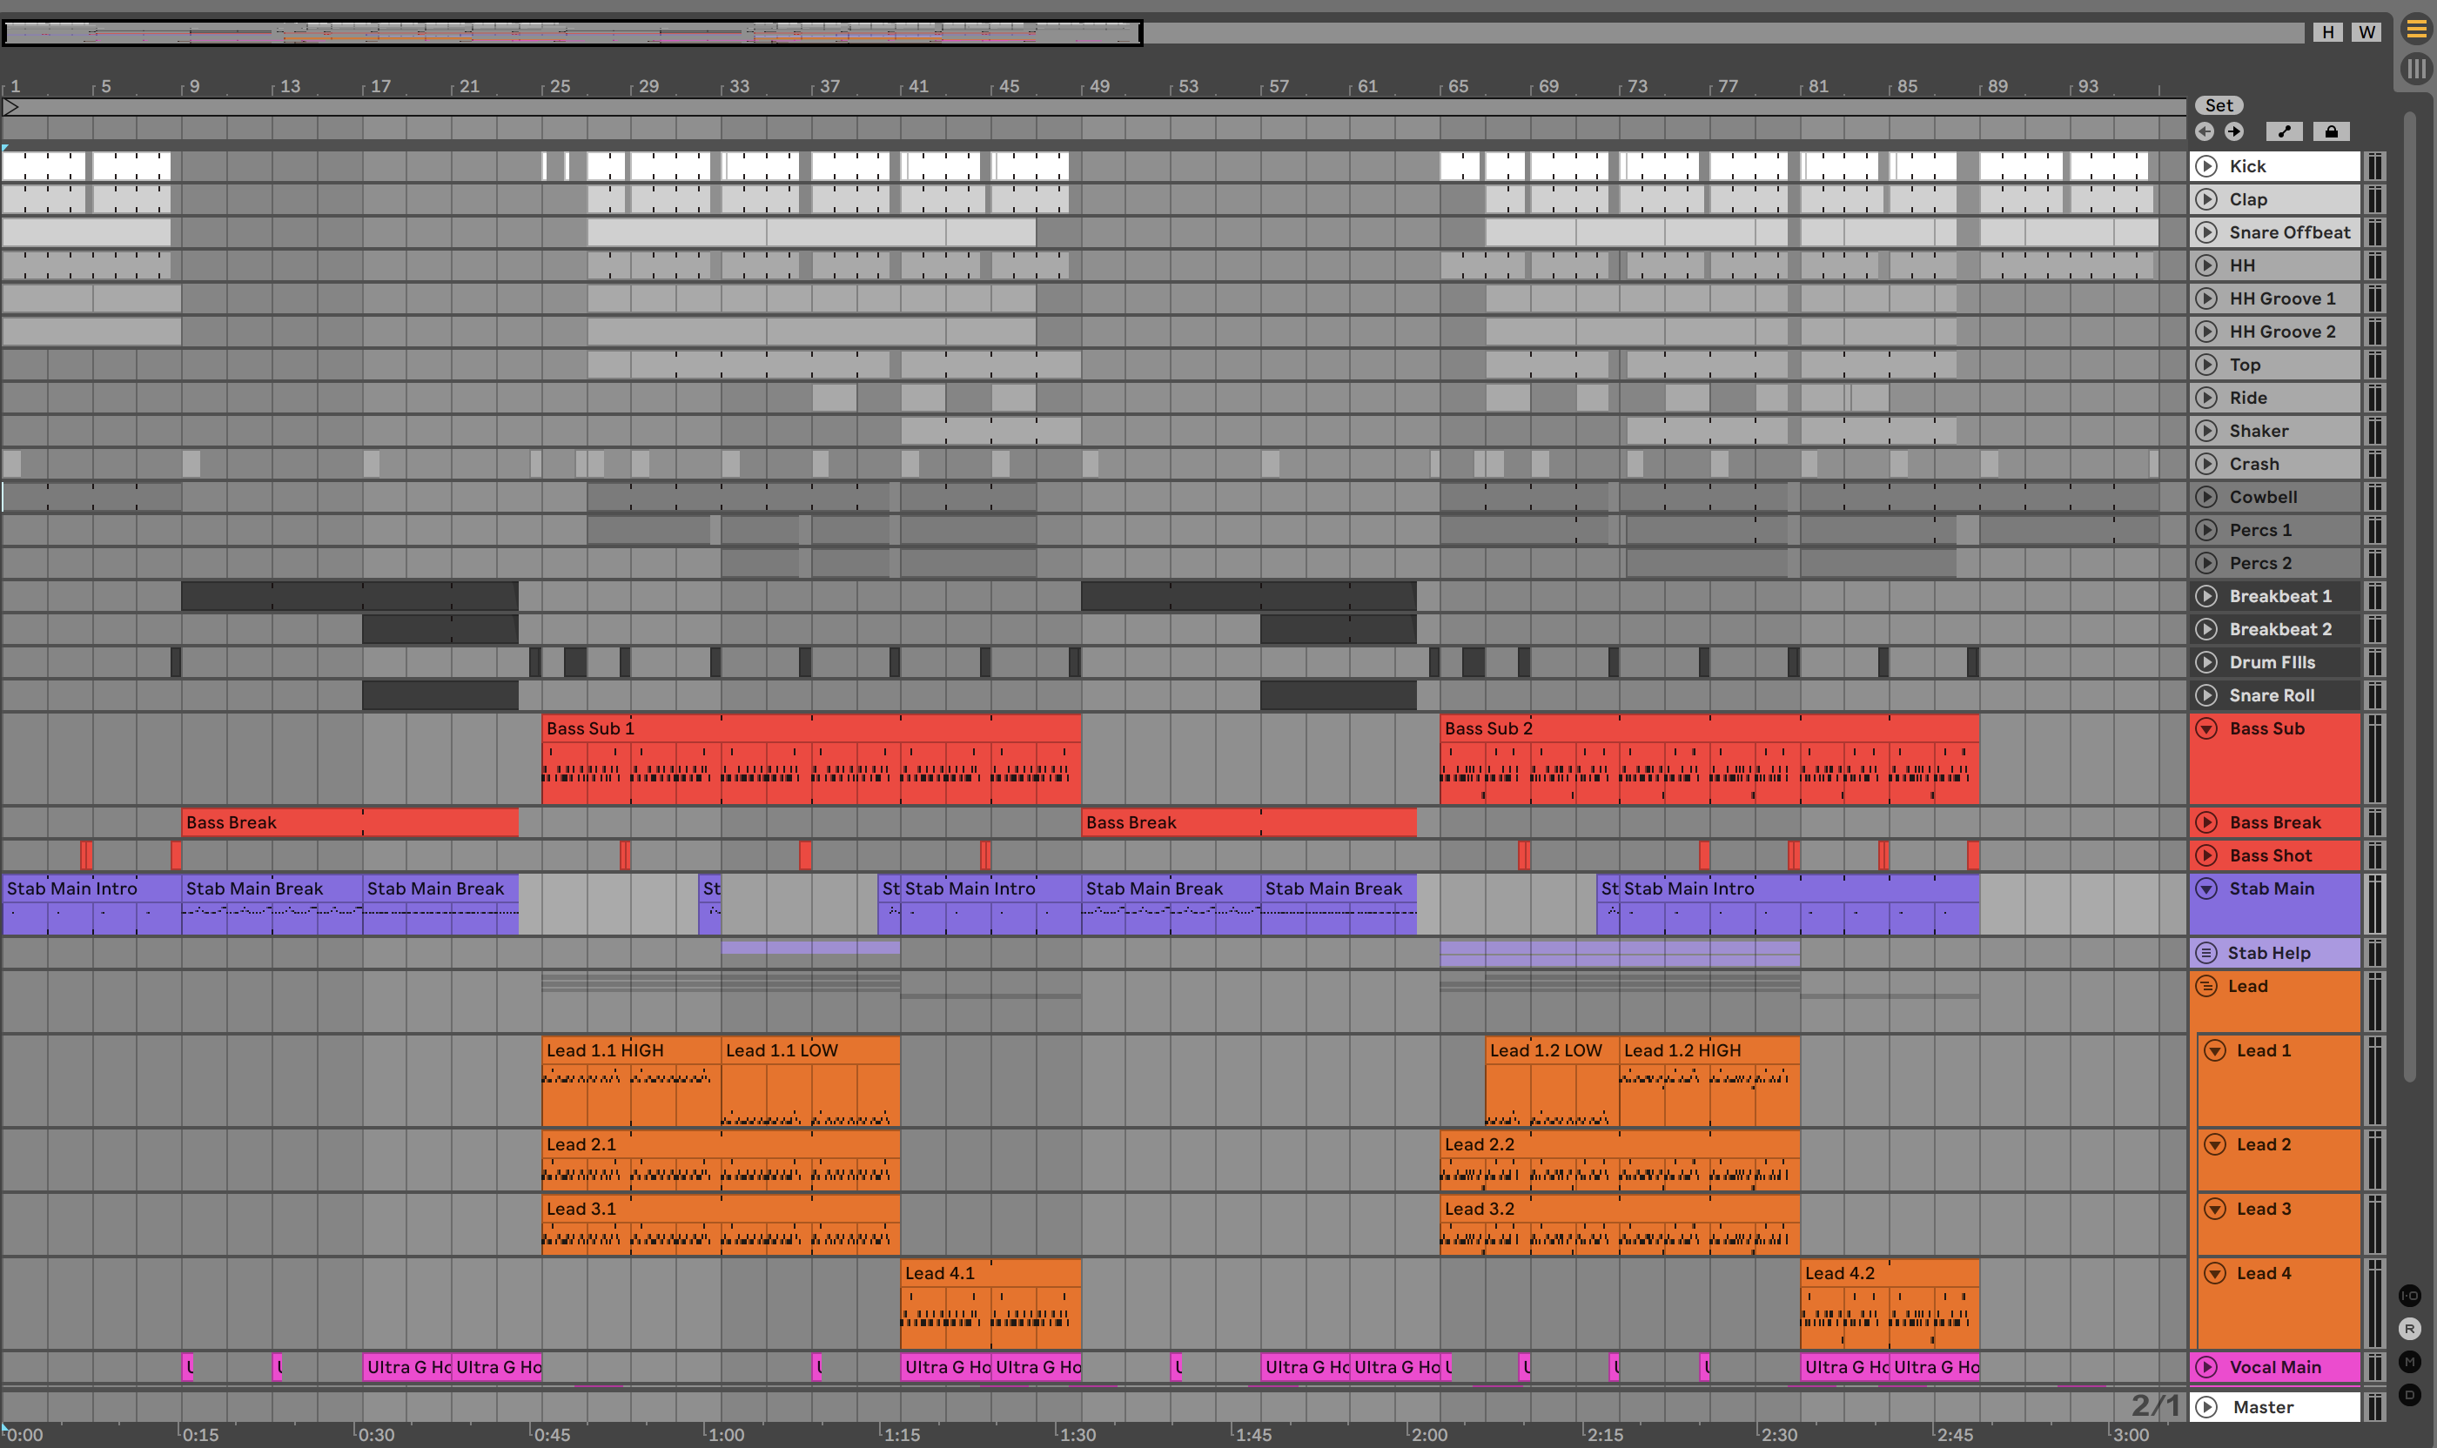2437x1448 pixels.
Task: Fold the Stab Main track
Action: point(2205,888)
